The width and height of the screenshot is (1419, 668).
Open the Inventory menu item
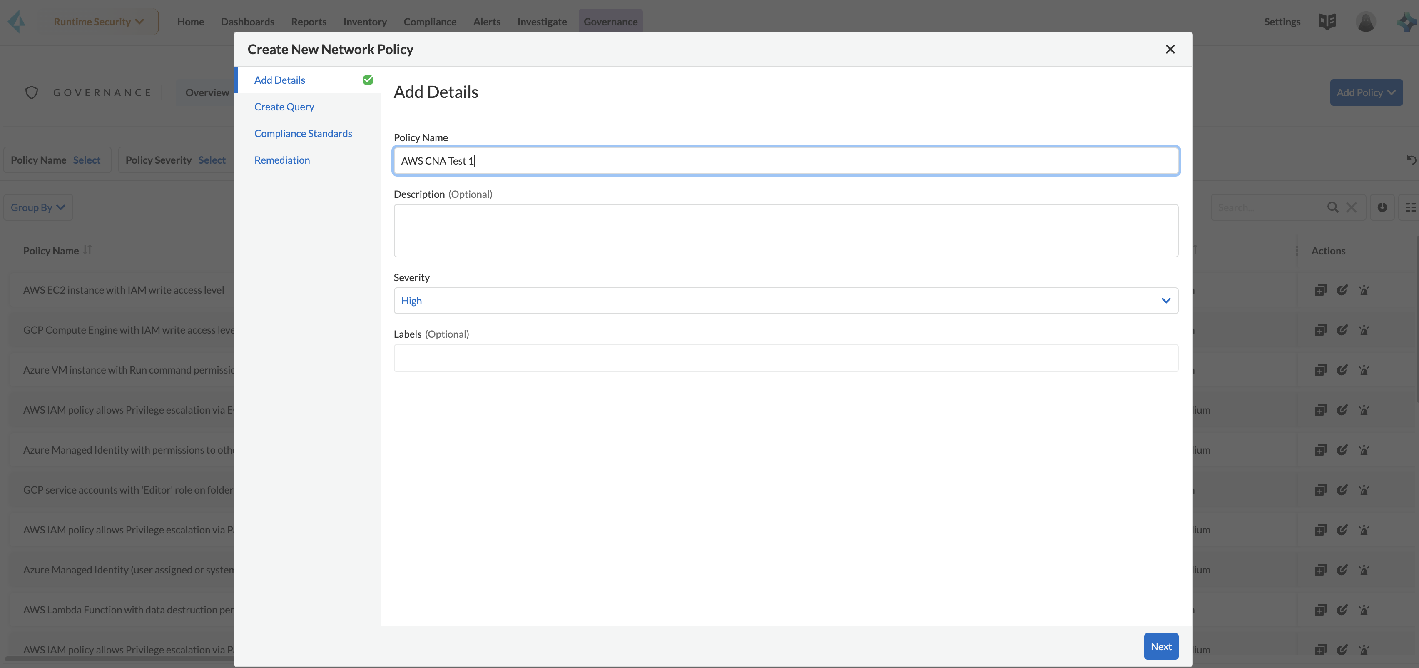click(x=365, y=22)
